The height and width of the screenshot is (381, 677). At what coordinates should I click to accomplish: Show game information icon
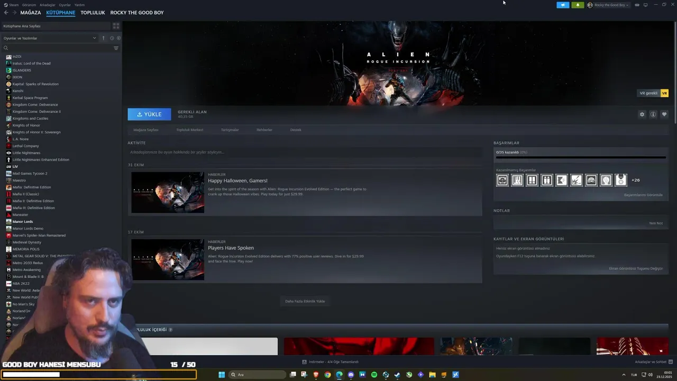[653, 114]
